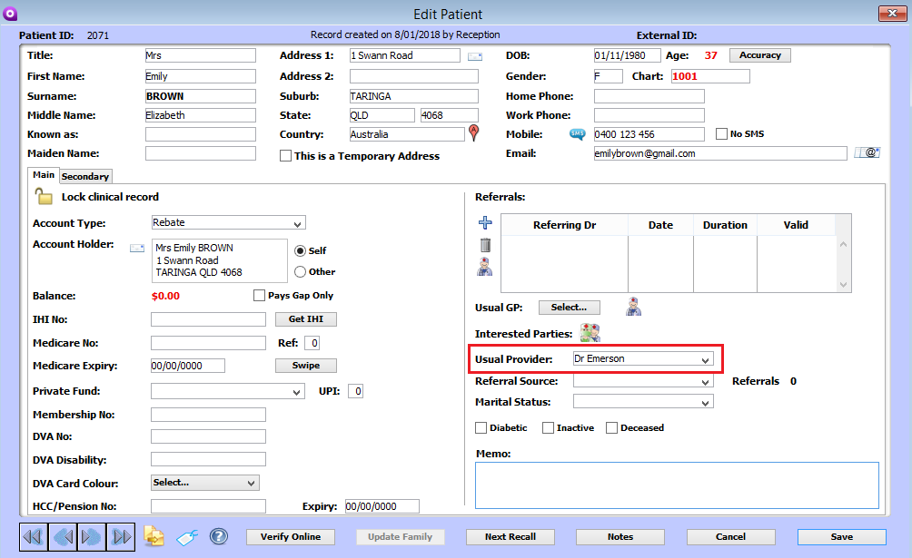Click the Referring Dr column header
This screenshot has width=912, height=558.
564,225
